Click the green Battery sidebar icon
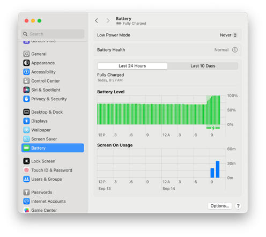This screenshot has height=237, width=266. (x=26, y=148)
